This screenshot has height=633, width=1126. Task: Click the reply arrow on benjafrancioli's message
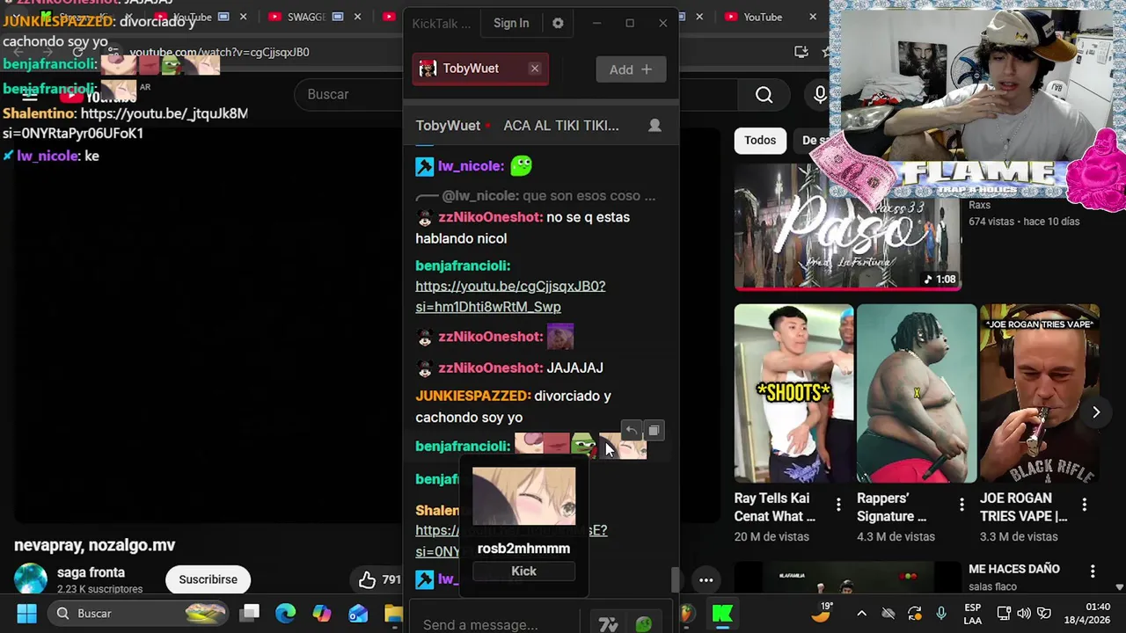pos(632,431)
